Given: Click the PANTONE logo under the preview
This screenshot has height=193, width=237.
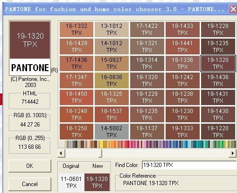Looking at the screenshot, I should [x=30, y=68].
